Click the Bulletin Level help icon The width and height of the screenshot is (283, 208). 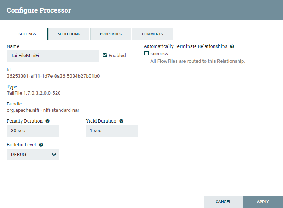point(41,145)
